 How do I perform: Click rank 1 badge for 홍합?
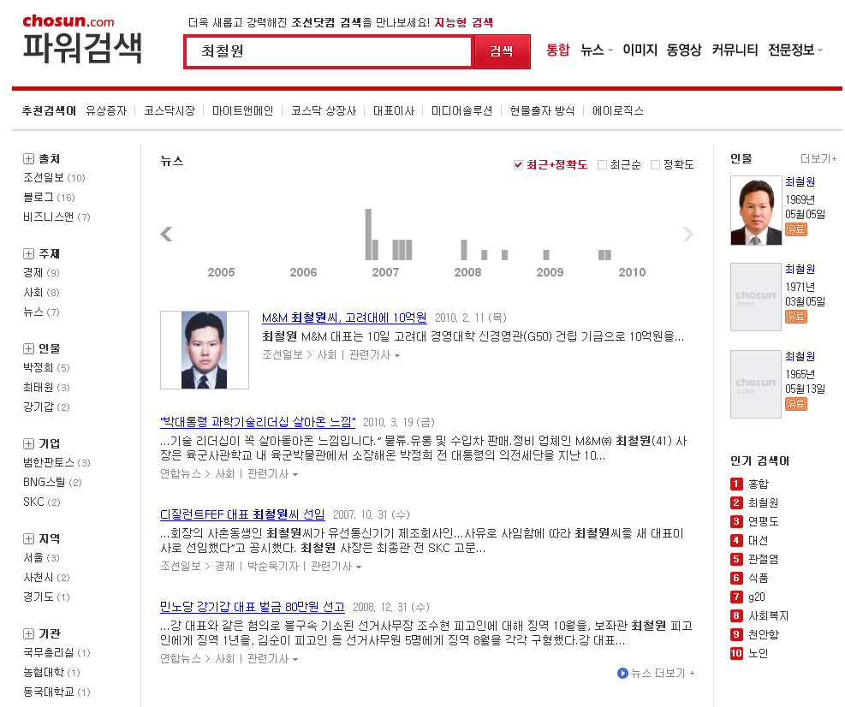coord(736,484)
